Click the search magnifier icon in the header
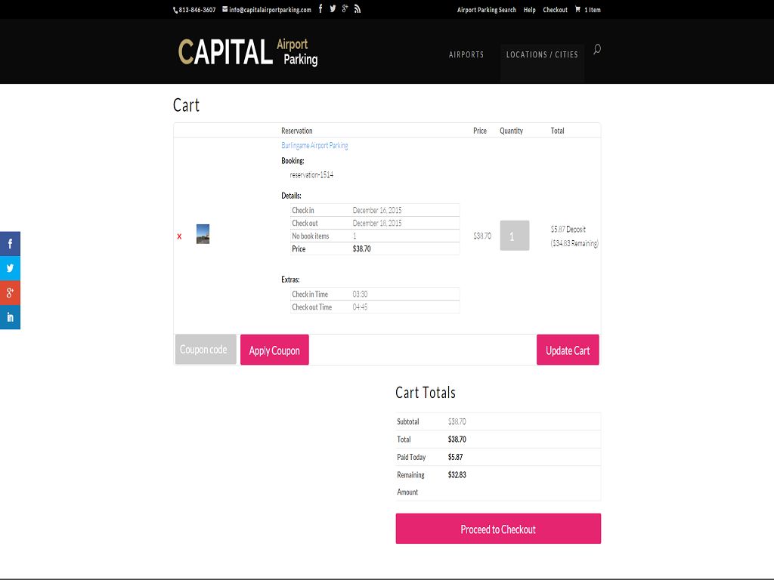 tap(597, 49)
